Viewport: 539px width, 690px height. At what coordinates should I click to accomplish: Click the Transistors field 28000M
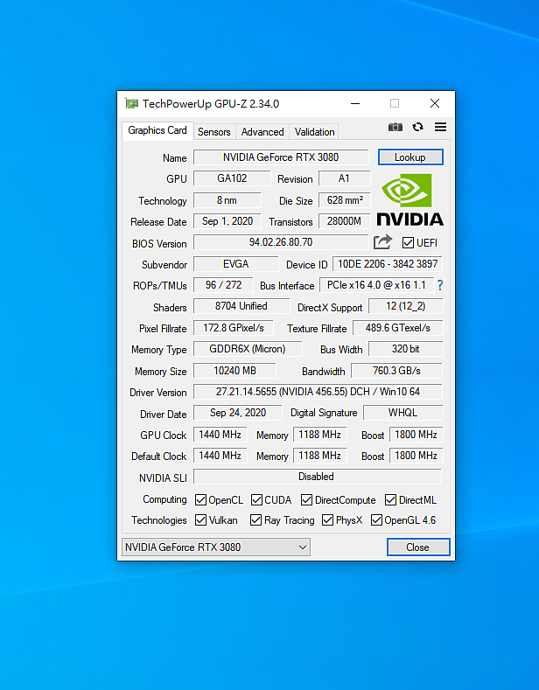(x=345, y=221)
